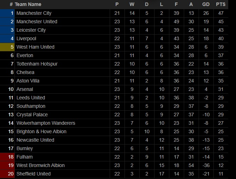Click Brighton & Hove Albion
Image resolution: width=236 pixels, height=179 pixels.
point(41,131)
